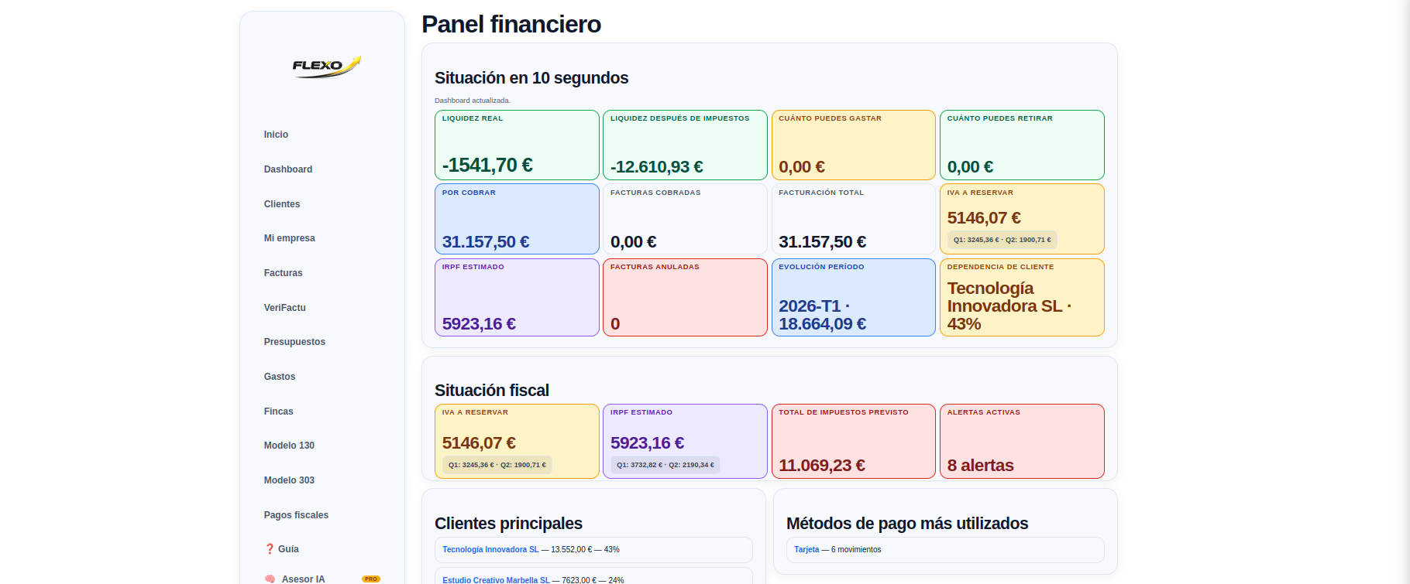Click the top IRPF estimado purple card

pyautogui.click(x=517, y=297)
